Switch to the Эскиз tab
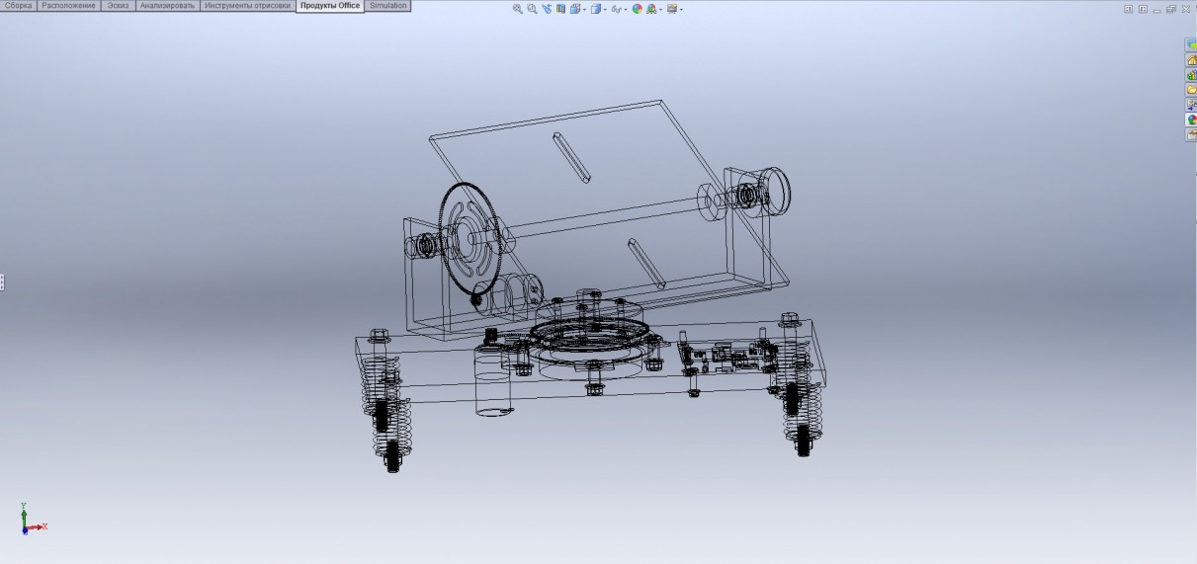This screenshot has height=564, width=1197. pyautogui.click(x=118, y=6)
